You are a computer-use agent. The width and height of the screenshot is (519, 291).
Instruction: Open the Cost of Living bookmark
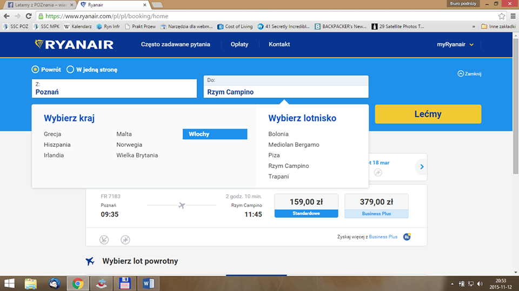click(235, 26)
